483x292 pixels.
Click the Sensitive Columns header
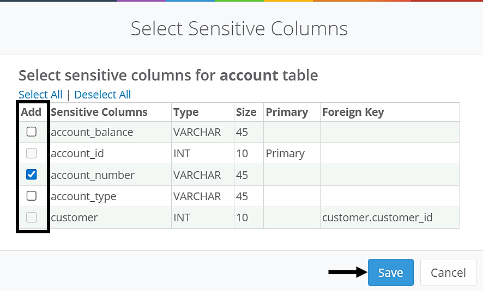coord(99,113)
